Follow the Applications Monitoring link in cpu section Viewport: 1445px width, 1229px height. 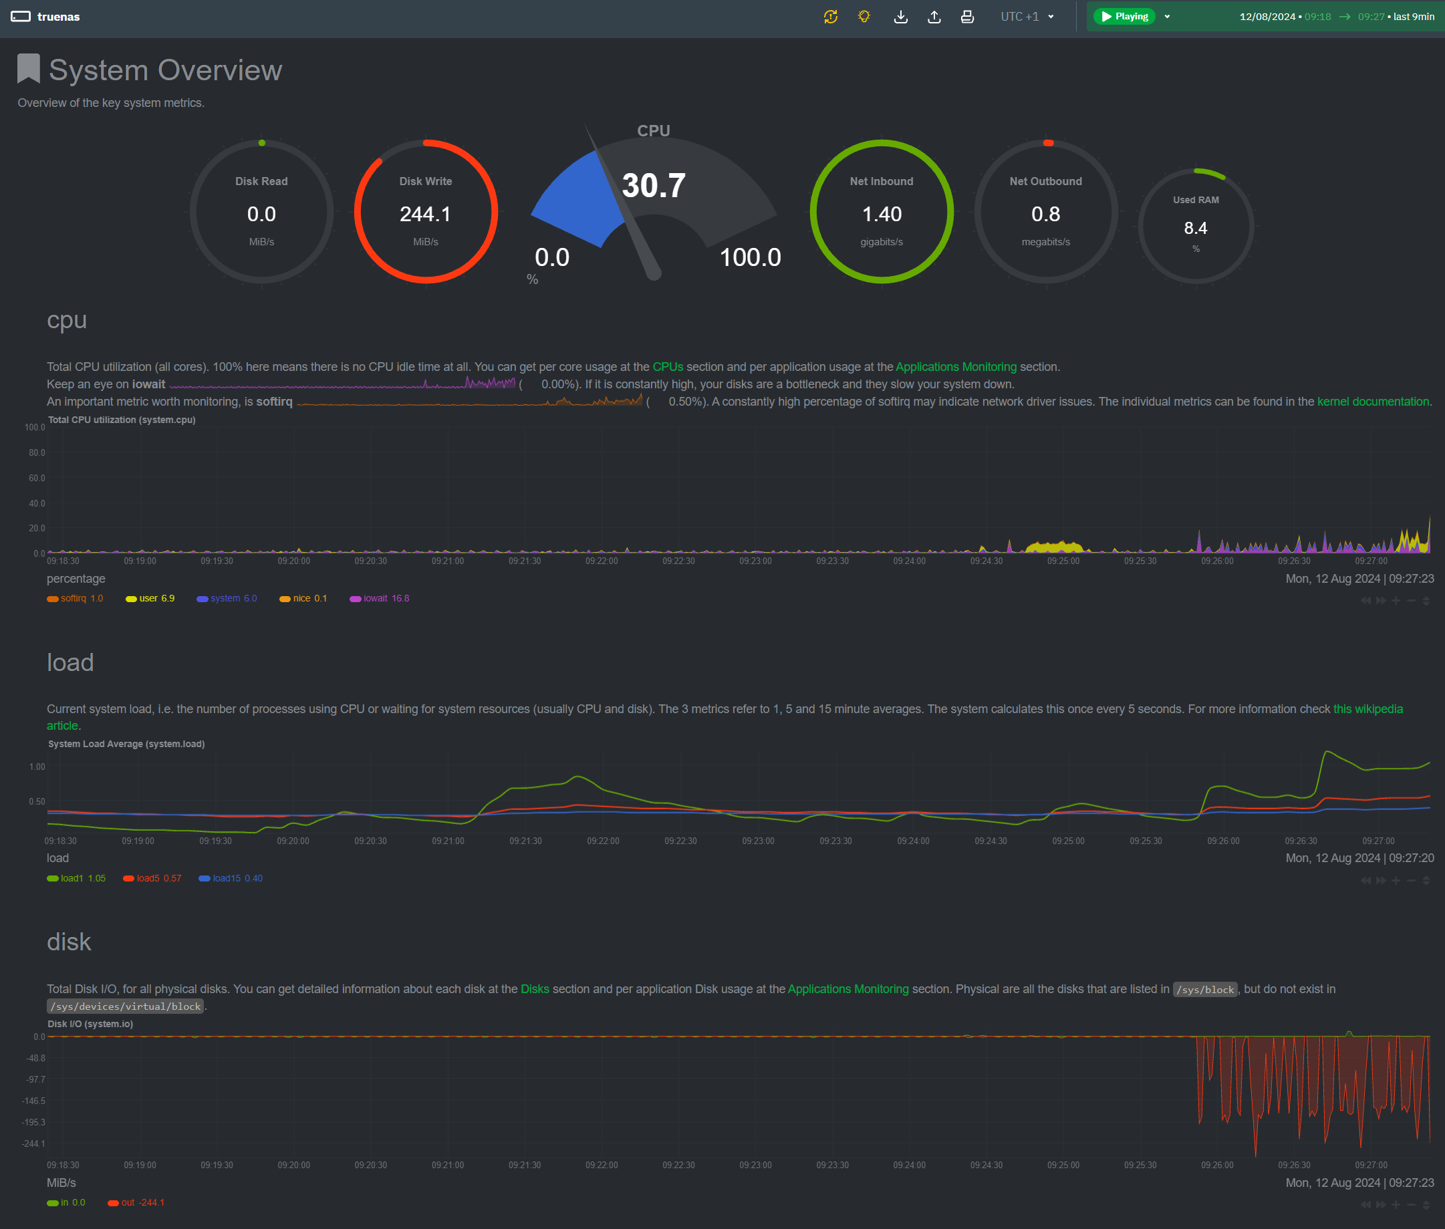pos(955,366)
